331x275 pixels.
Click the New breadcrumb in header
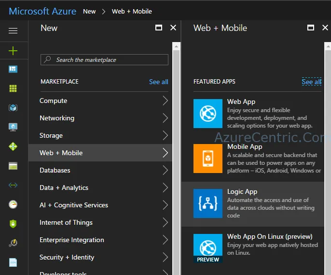pos(89,12)
